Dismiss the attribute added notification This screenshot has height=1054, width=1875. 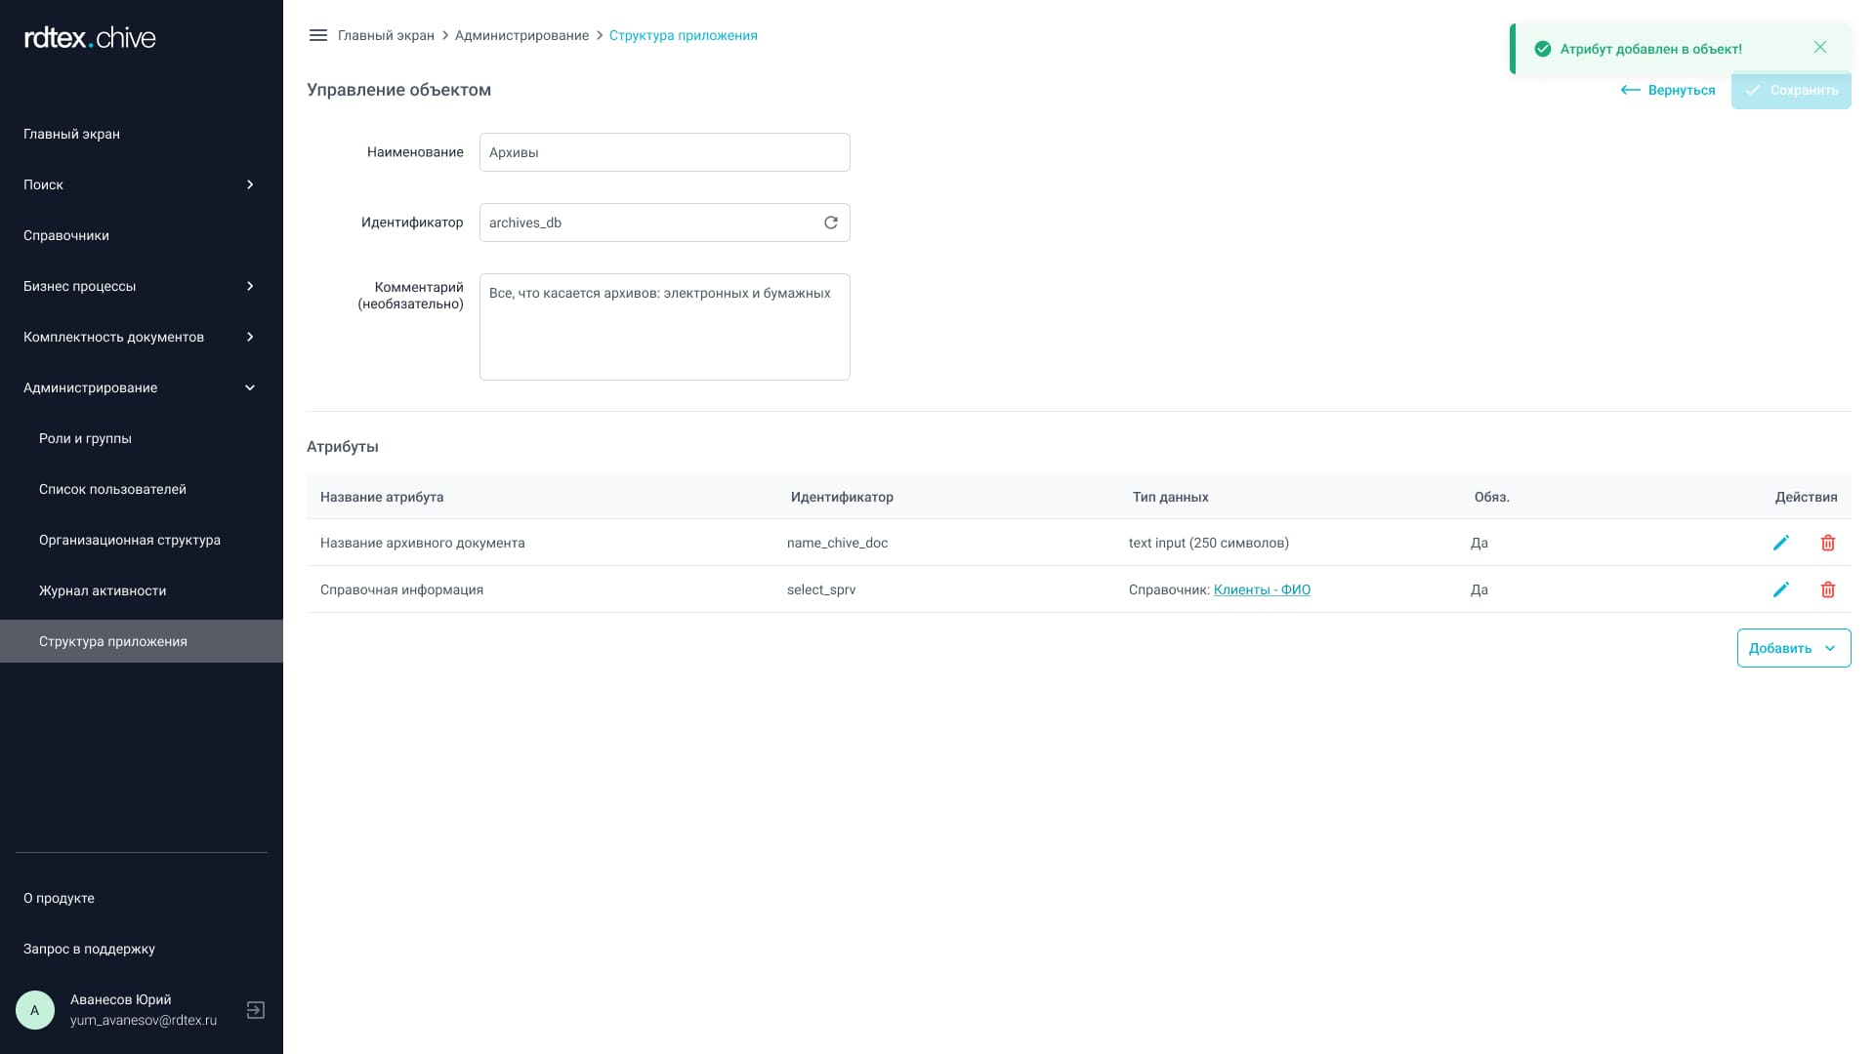click(1819, 48)
